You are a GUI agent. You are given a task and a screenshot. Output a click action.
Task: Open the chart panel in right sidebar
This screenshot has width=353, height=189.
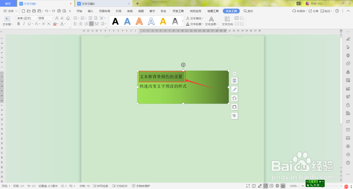pyautogui.click(x=348, y=89)
